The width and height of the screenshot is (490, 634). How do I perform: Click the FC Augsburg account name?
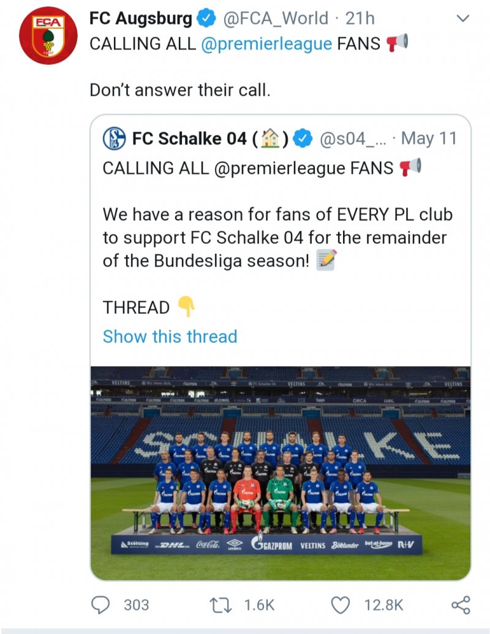point(140,19)
